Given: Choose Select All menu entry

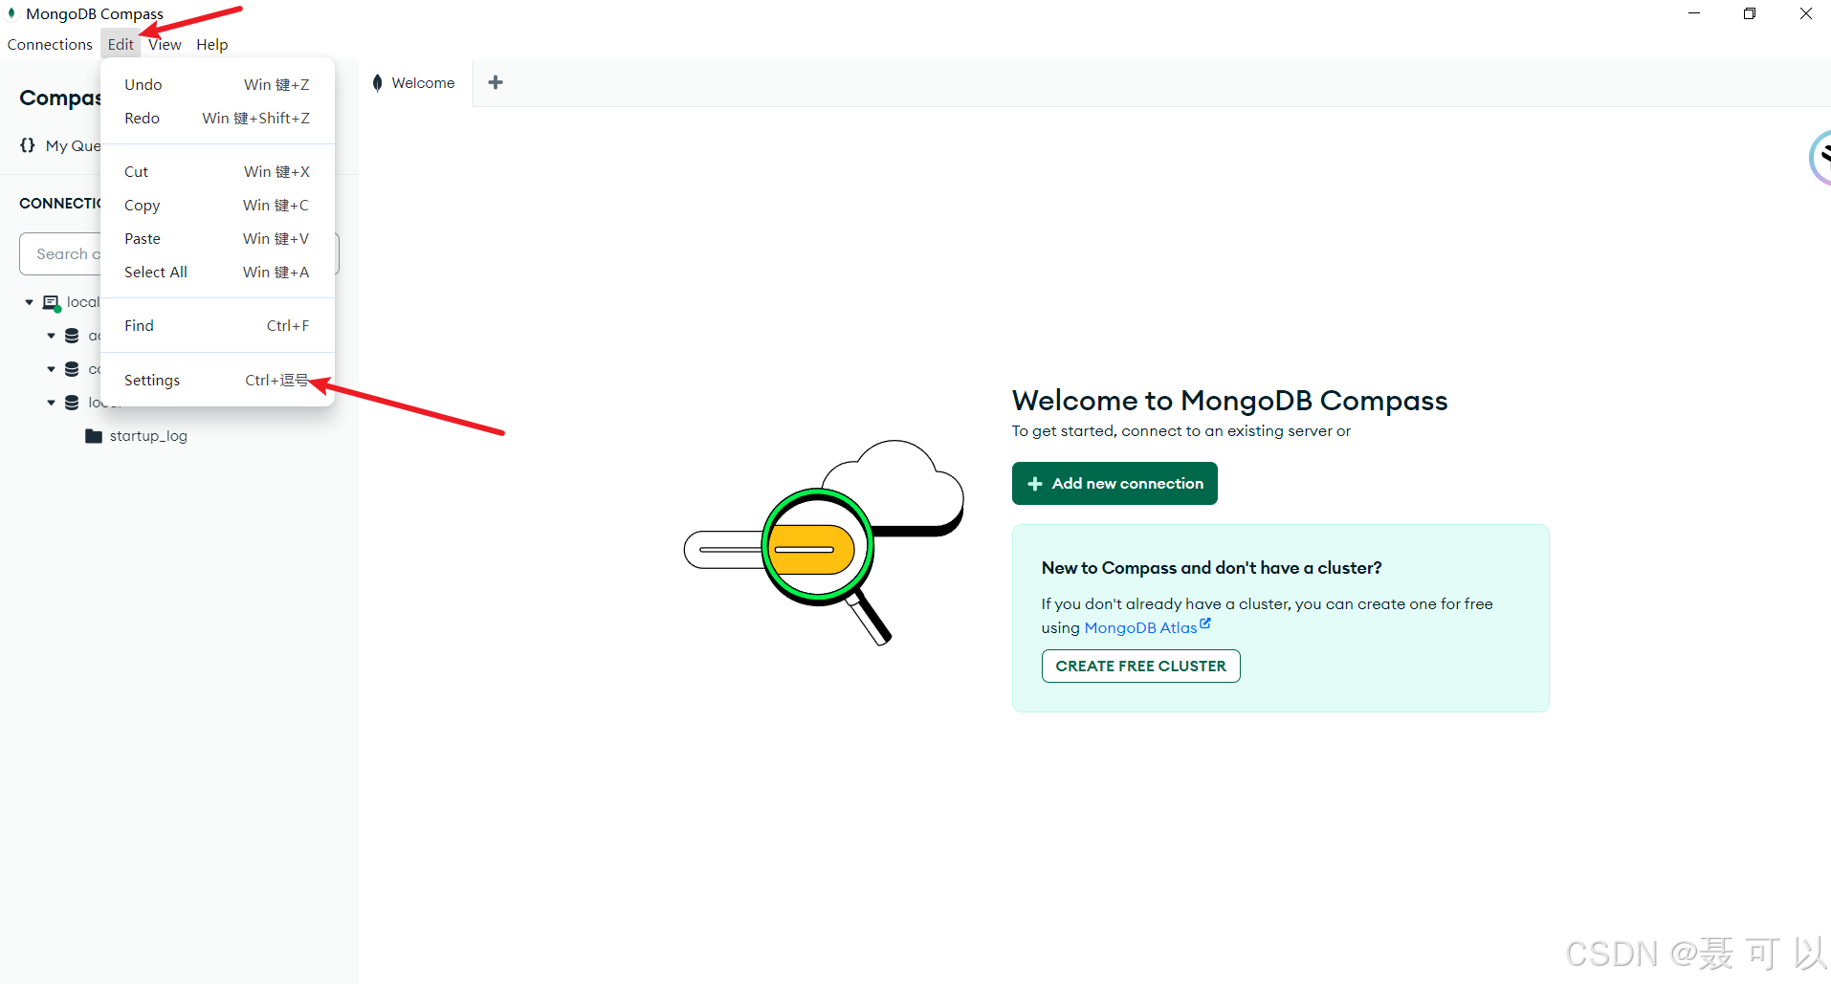Looking at the screenshot, I should (217, 272).
